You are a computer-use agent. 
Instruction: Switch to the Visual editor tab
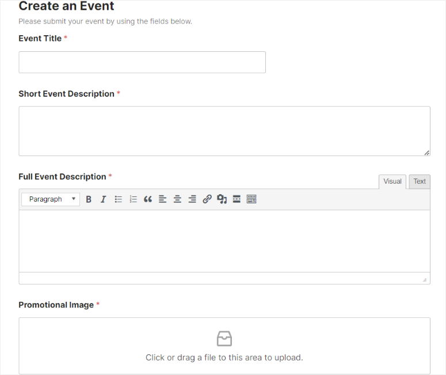click(x=392, y=181)
